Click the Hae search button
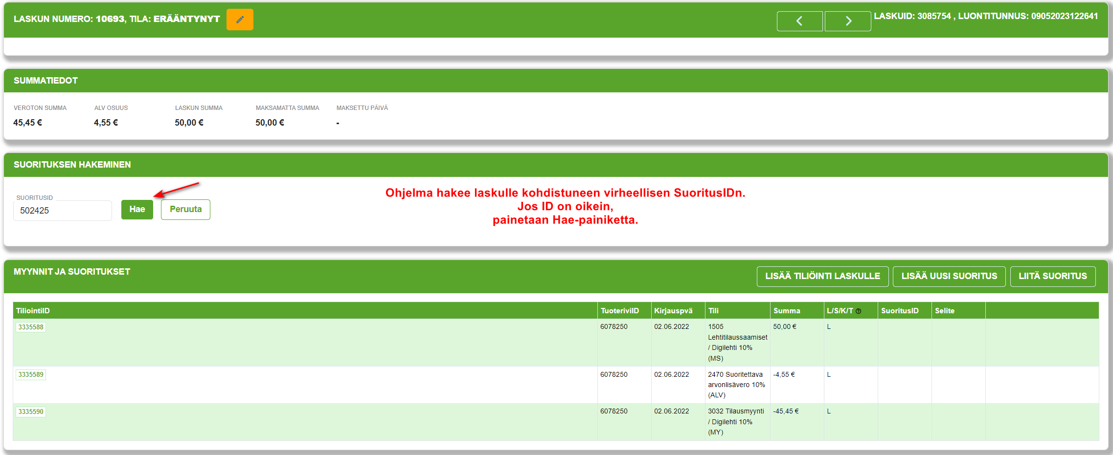1113x455 pixels. (137, 209)
